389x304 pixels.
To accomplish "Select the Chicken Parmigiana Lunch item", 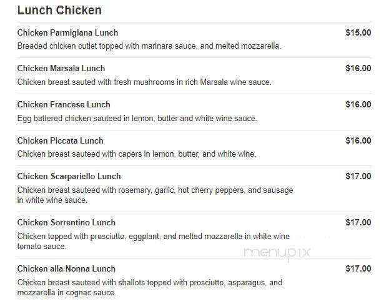I will pyautogui.click(x=67, y=33).
